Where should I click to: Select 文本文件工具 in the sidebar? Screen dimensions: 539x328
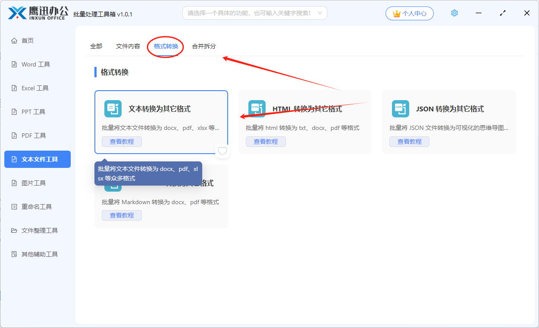pos(38,159)
